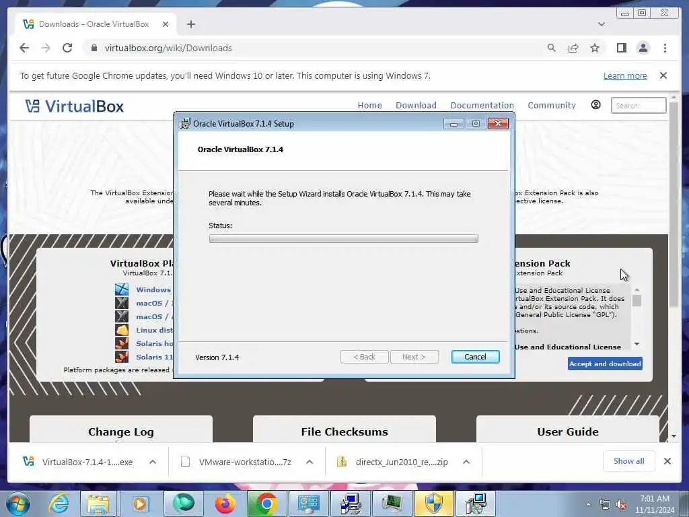Click the VirtualBox Setup title bar icon
Viewport: 689px width, 517px height.
pyautogui.click(x=186, y=124)
